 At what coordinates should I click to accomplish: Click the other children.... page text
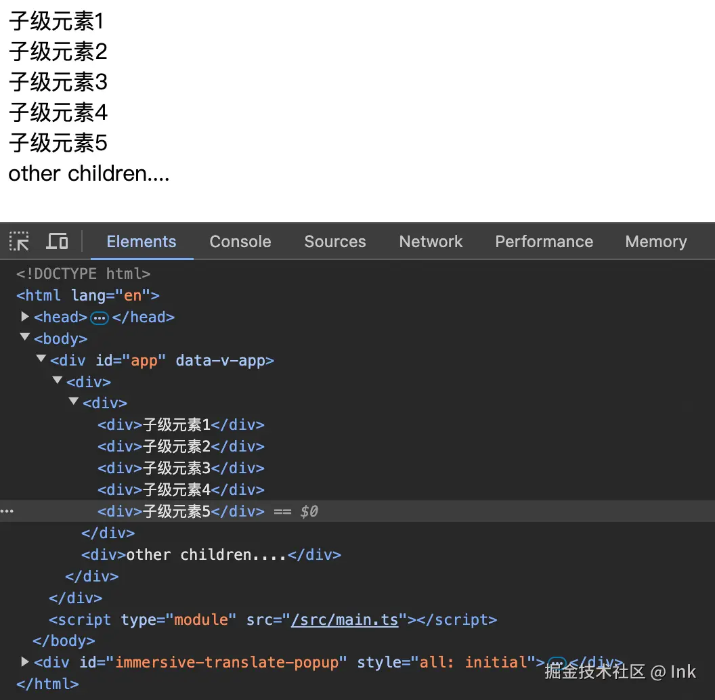point(89,174)
